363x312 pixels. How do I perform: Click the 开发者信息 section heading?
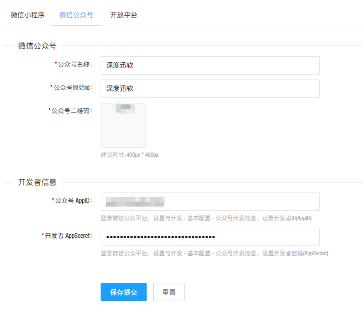point(37,182)
